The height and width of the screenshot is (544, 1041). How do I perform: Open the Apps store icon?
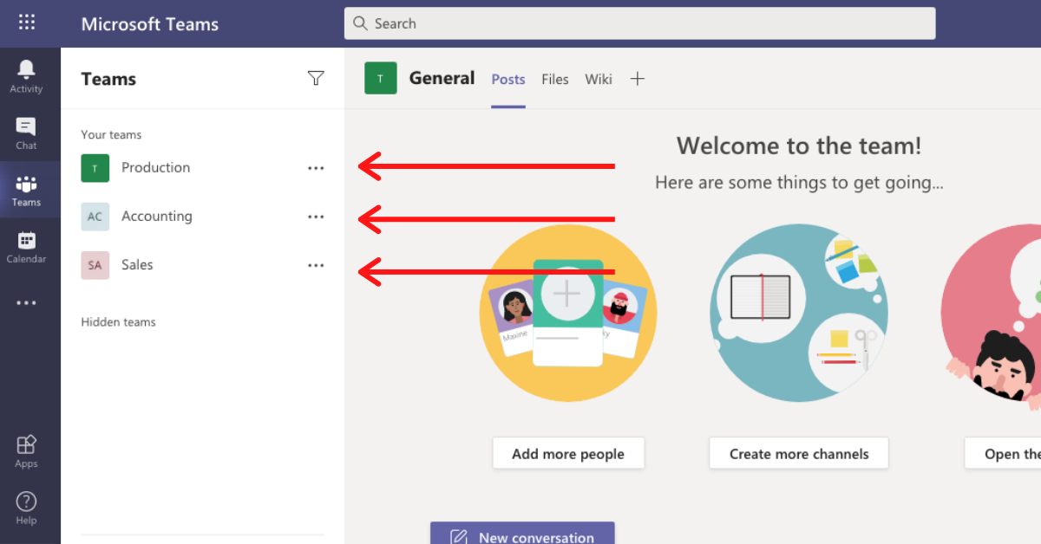pyautogui.click(x=26, y=450)
